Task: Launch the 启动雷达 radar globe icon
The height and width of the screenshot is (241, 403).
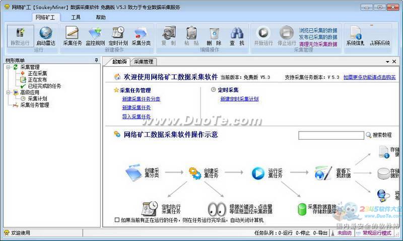Action: tap(46, 33)
